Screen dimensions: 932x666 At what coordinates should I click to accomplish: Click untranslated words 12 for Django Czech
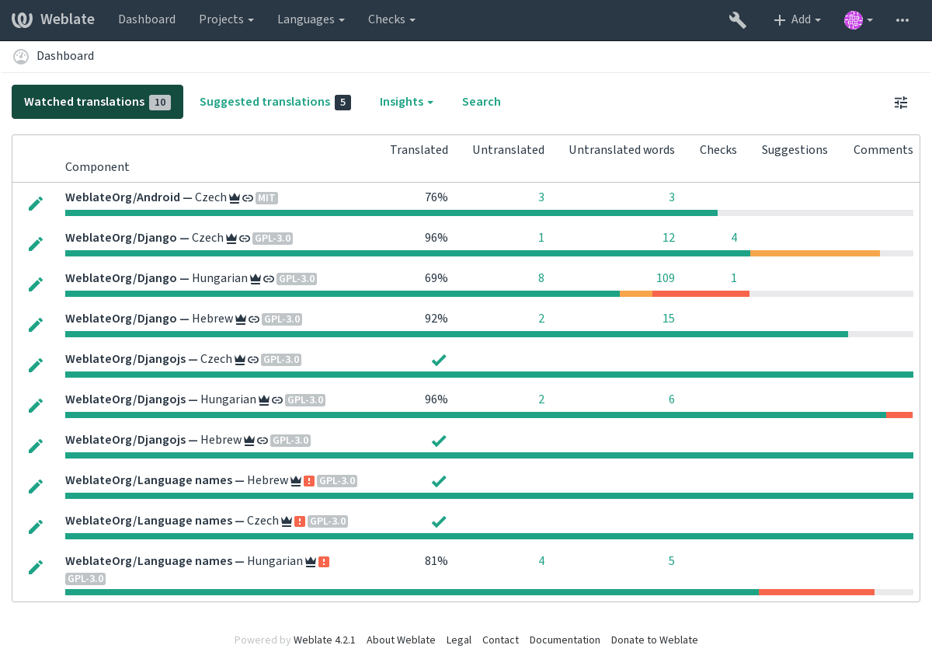tap(669, 238)
